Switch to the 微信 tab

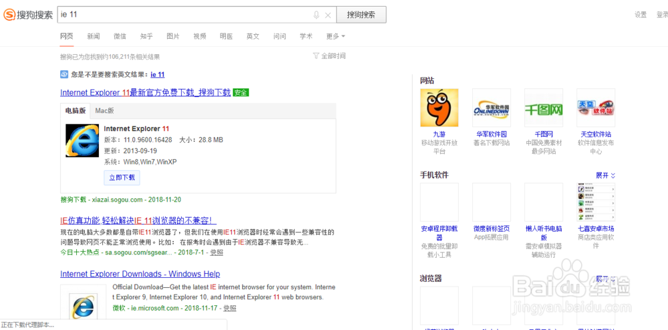120,36
